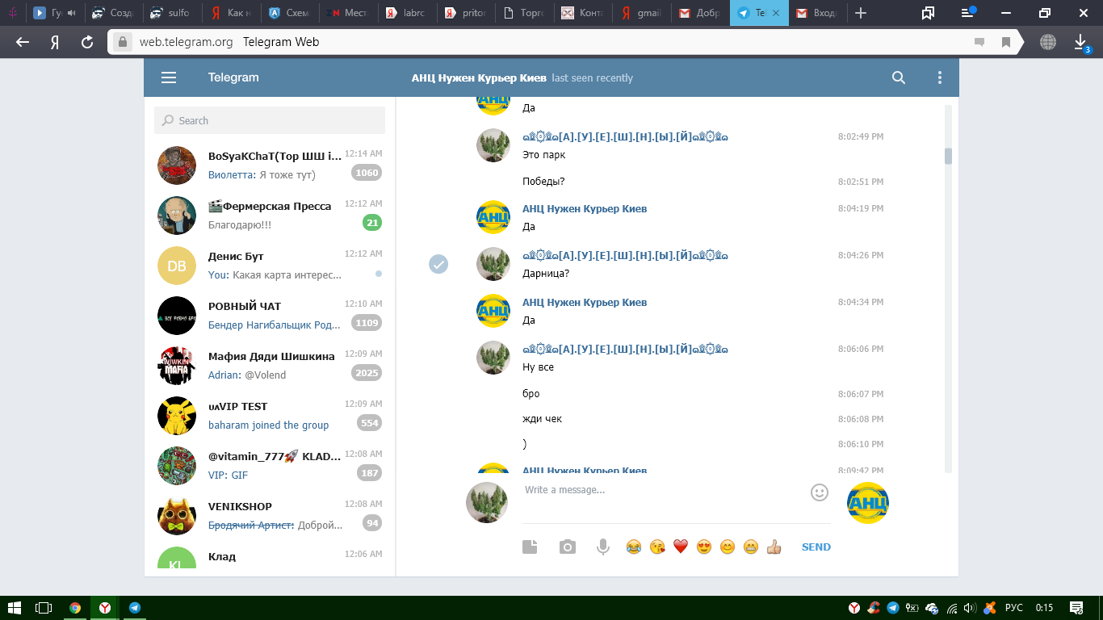Insert the thumbs up emoji

(774, 547)
